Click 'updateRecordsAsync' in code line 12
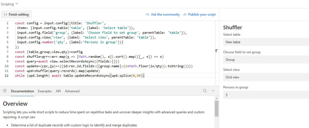309x128 pixels. (x=92, y=76)
